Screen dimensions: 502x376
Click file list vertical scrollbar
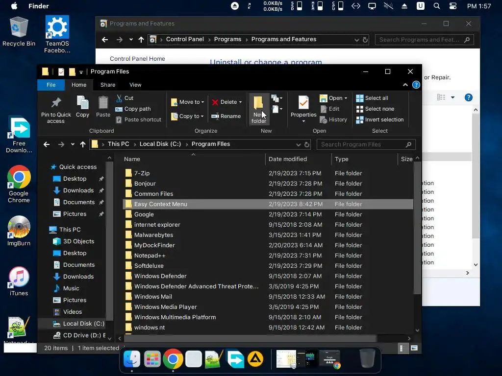point(417,228)
